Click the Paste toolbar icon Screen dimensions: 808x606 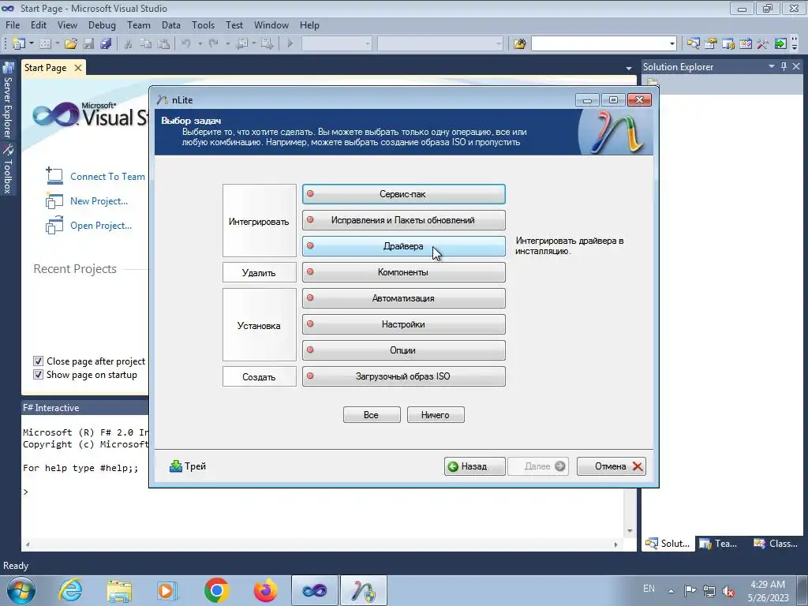[x=163, y=44]
